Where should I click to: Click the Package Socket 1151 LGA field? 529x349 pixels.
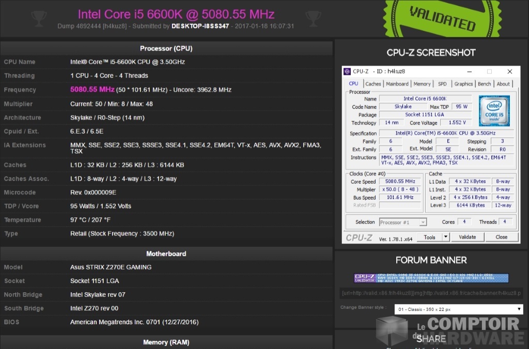(426, 115)
